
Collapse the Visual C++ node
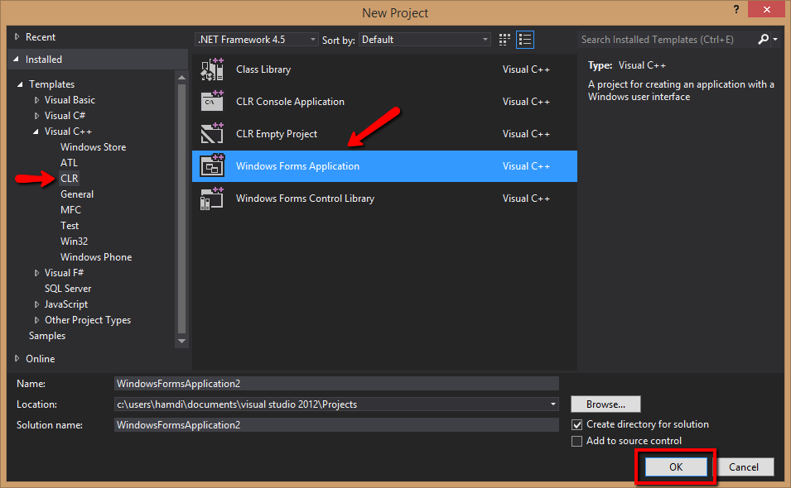[x=36, y=132]
